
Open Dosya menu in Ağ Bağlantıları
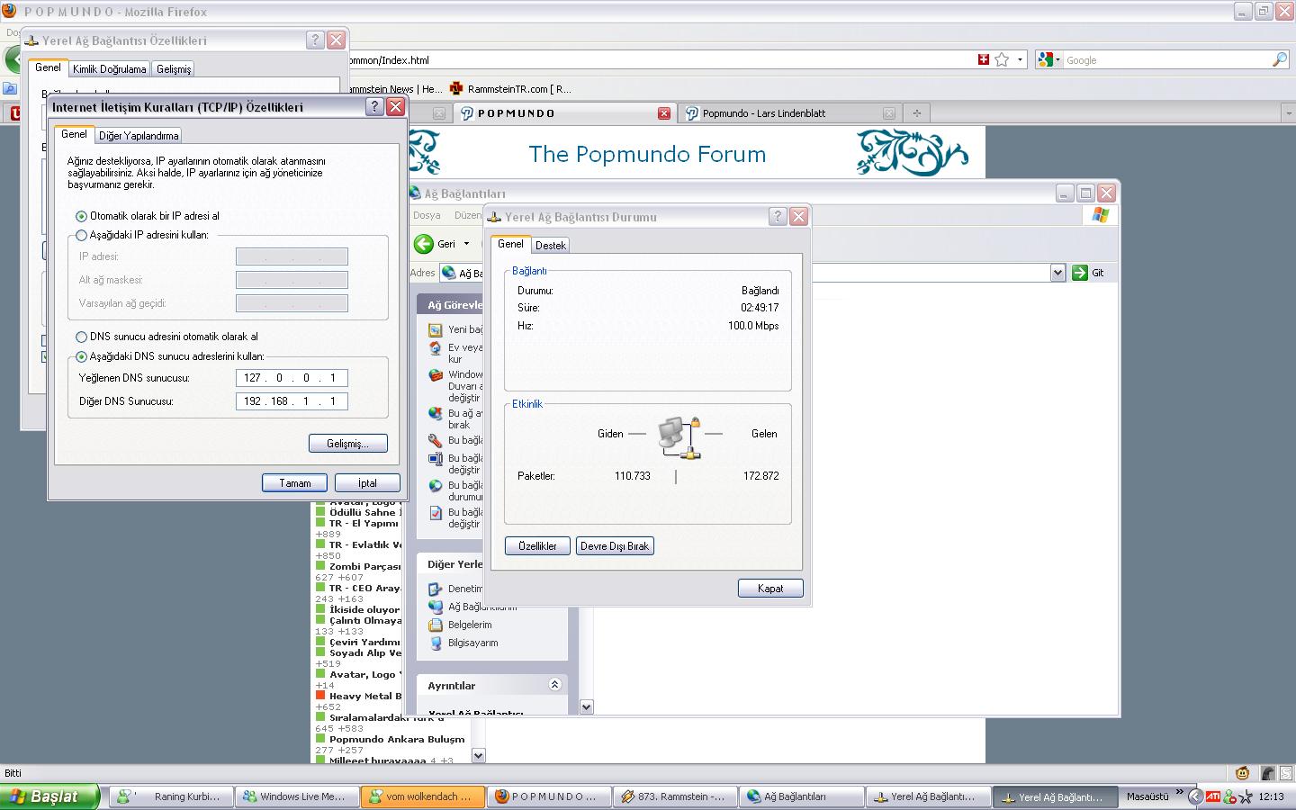click(427, 216)
